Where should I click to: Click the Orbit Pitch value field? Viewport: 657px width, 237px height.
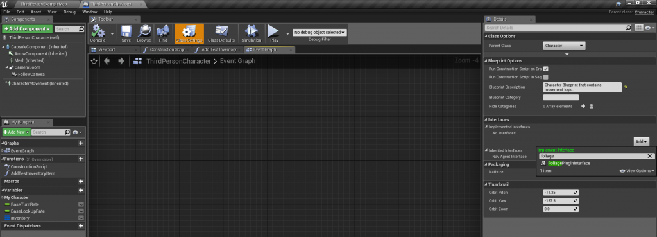coord(561,193)
